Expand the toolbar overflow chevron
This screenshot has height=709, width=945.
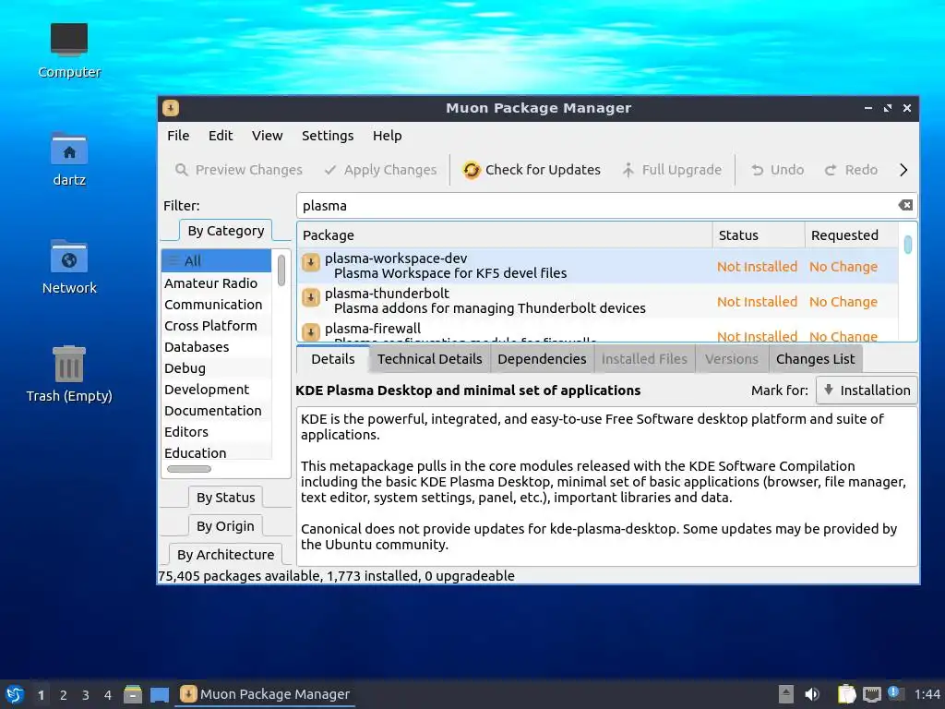coord(903,170)
